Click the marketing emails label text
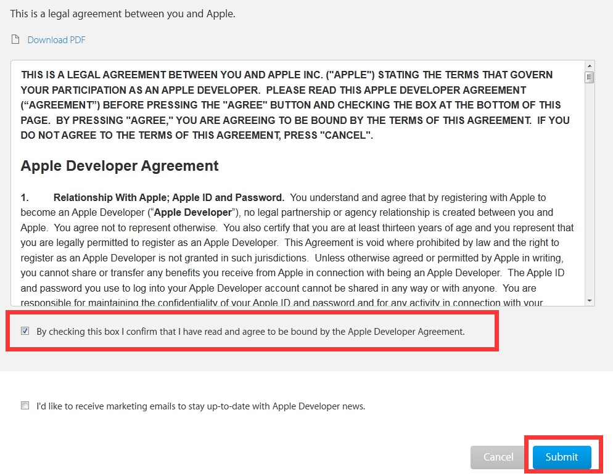613x476 pixels. (x=201, y=406)
